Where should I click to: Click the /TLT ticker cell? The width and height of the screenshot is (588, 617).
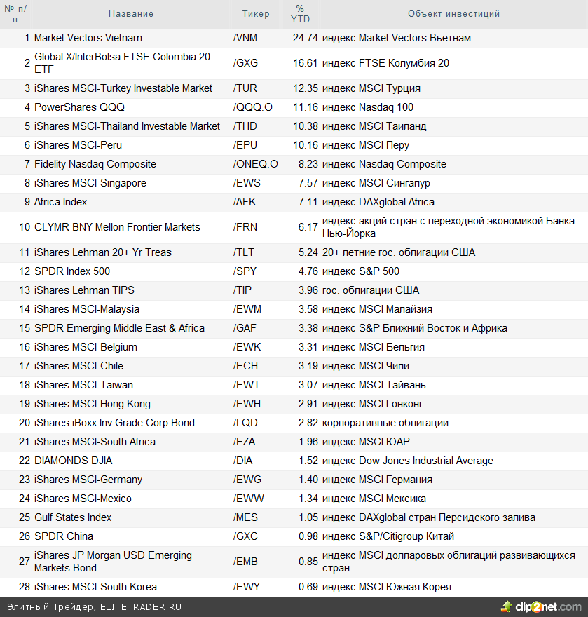244,252
